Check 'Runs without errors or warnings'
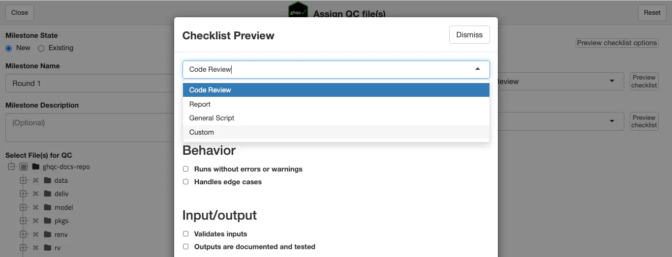The width and height of the screenshot is (672, 257). [x=186, y=169]
